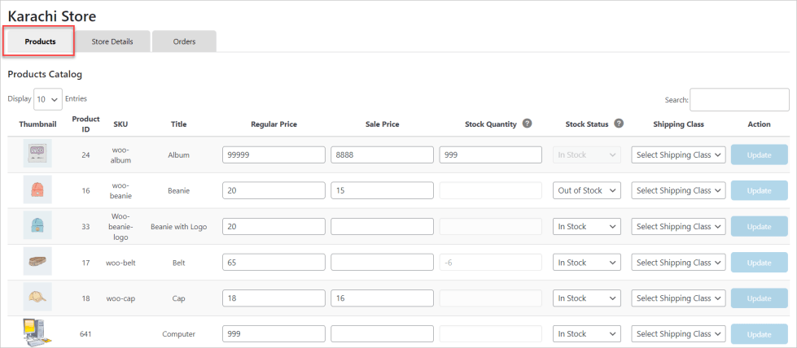Open Album's Select Shipping Class dropdown
This screenshot has width=797, height=348.
point(679,154)
